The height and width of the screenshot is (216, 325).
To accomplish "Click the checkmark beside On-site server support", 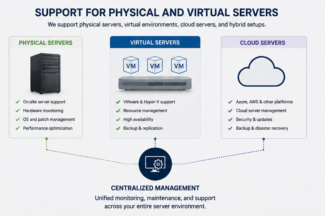I will 17,102.
